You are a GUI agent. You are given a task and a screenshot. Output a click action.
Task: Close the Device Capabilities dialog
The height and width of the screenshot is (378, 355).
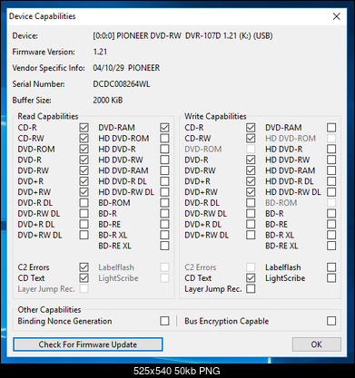pos(337,16)
